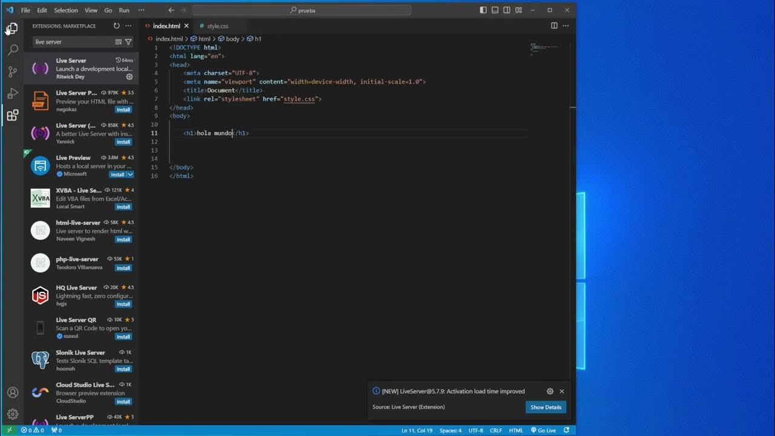Open Run menu

click(x=124, y=10)
